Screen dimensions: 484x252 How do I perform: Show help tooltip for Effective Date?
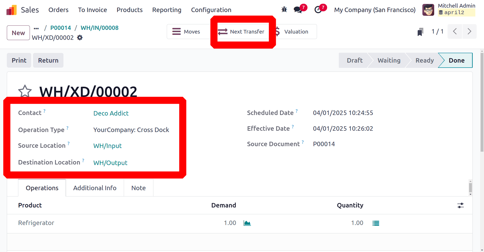[x=293, y=127]
